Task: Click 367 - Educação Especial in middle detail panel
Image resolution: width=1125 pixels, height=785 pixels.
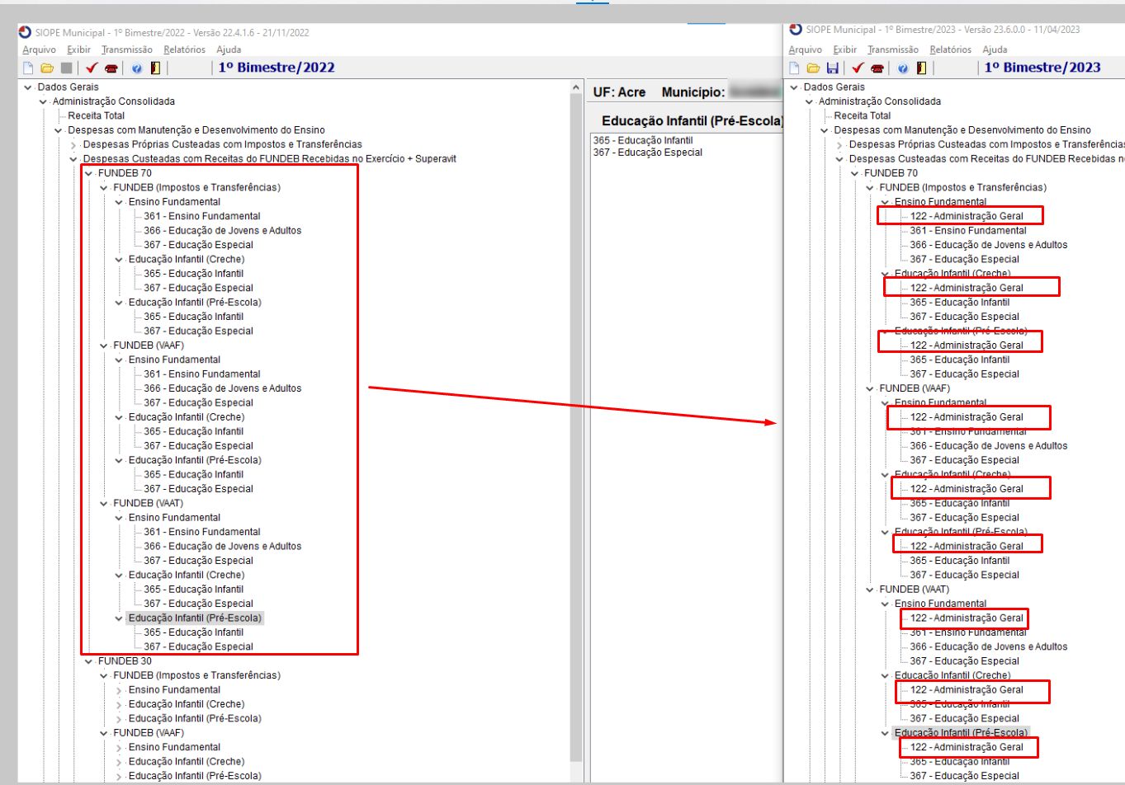Action: click(648, 153)
